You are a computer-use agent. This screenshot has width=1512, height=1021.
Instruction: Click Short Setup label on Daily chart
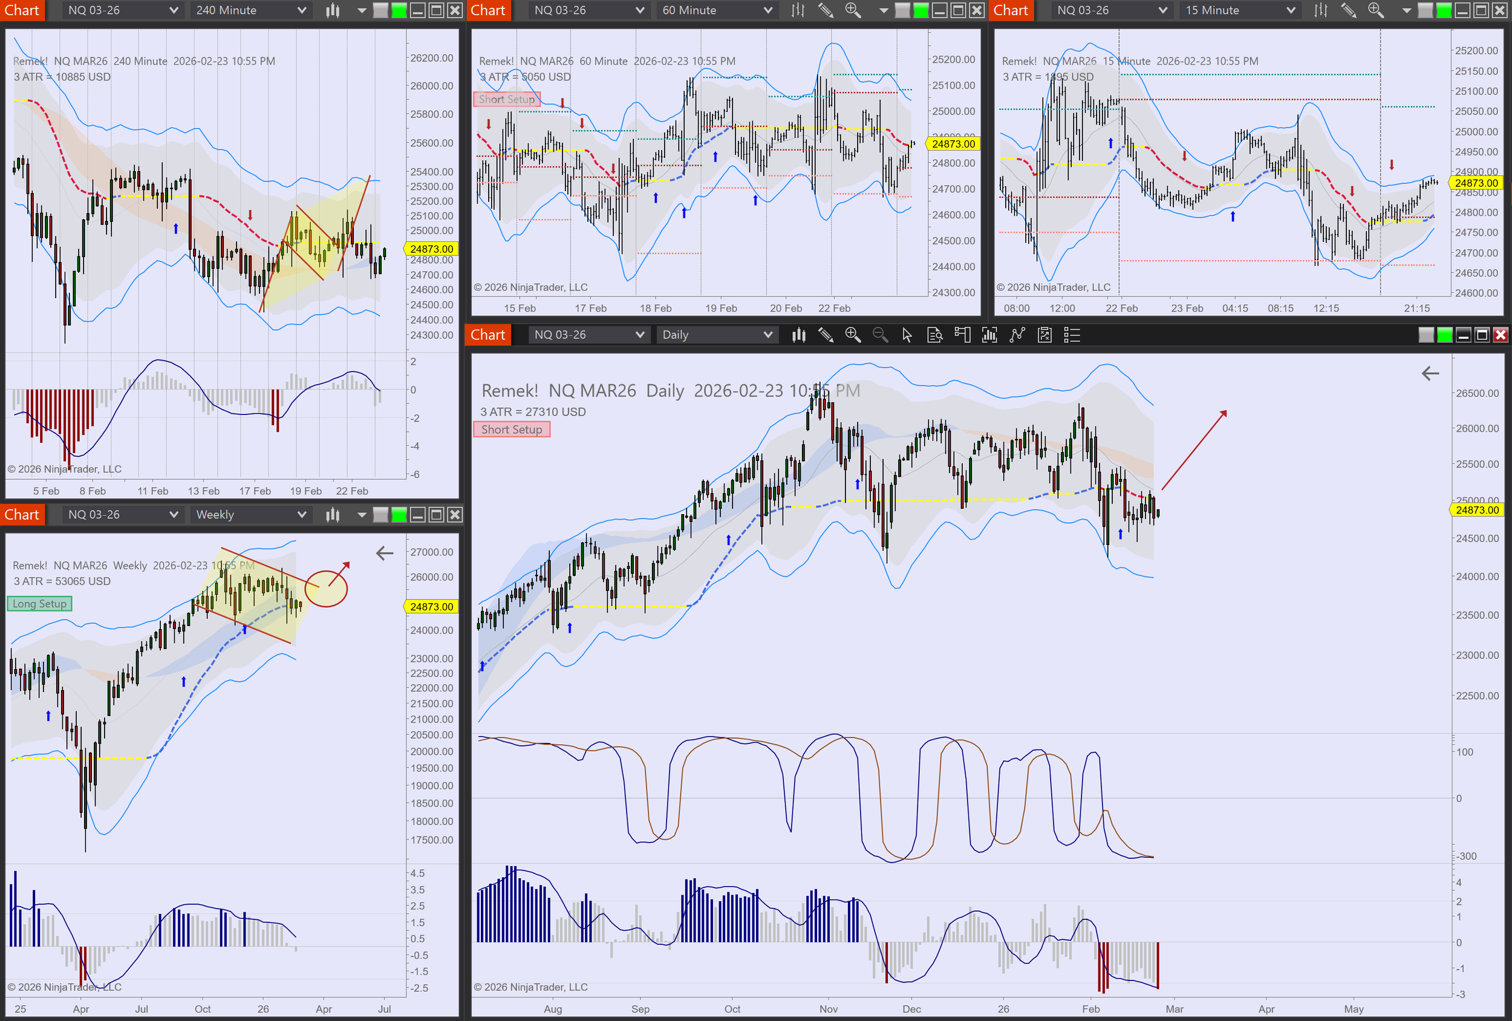(512, 429)
